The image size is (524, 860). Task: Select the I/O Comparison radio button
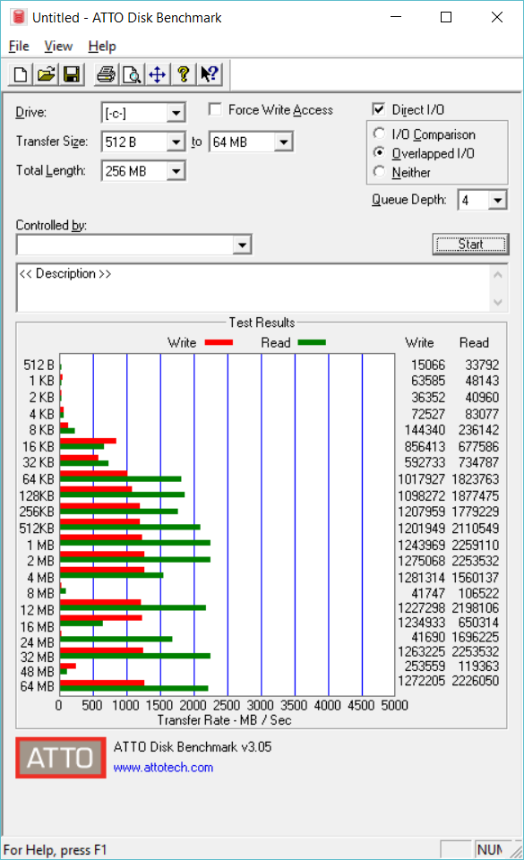click(x=379, y=133)
